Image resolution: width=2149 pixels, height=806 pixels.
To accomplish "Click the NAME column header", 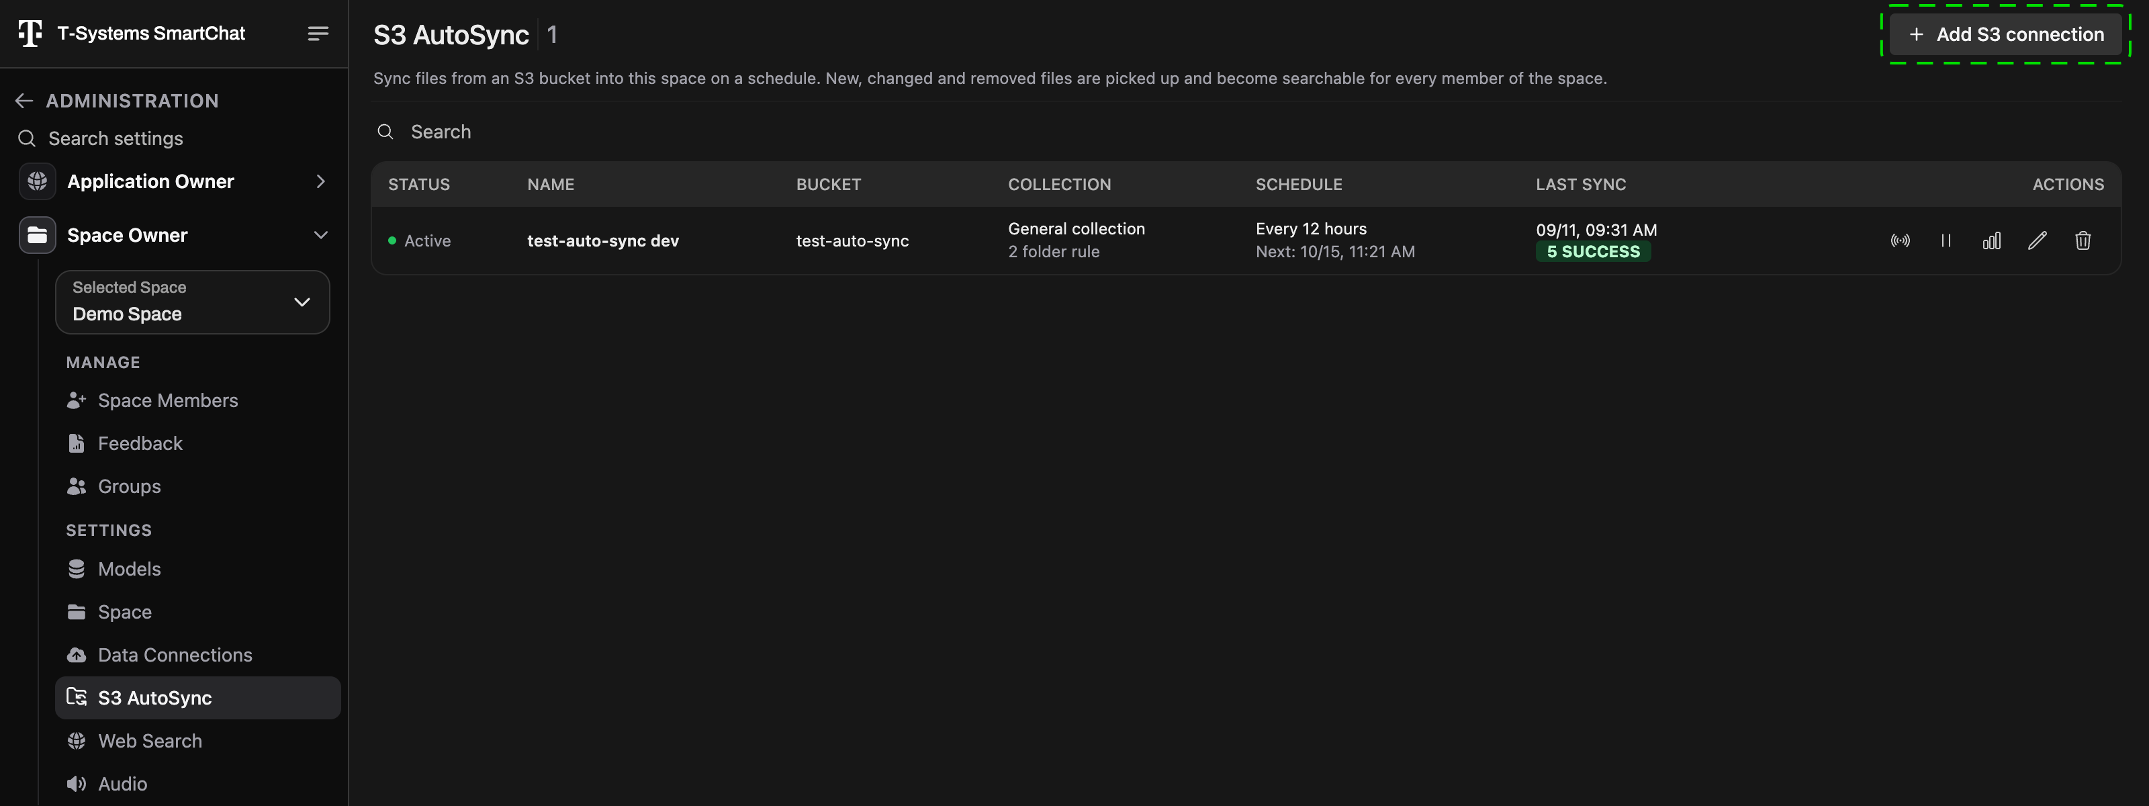I will click(x=551, y=185).
